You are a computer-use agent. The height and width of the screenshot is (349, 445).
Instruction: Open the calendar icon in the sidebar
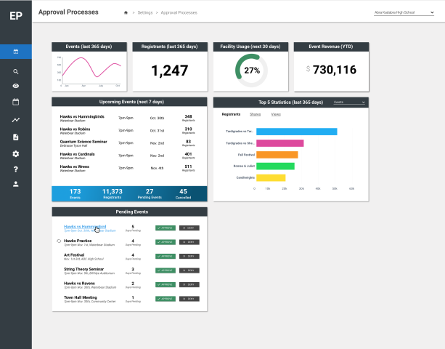tap(16, 103)
